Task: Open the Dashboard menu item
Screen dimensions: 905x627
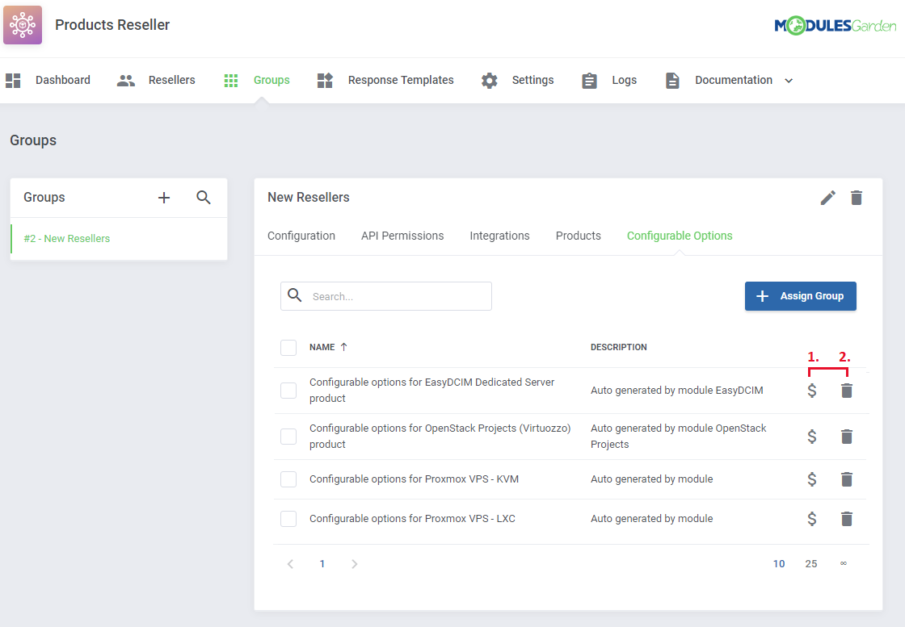Action: [48, 80]
